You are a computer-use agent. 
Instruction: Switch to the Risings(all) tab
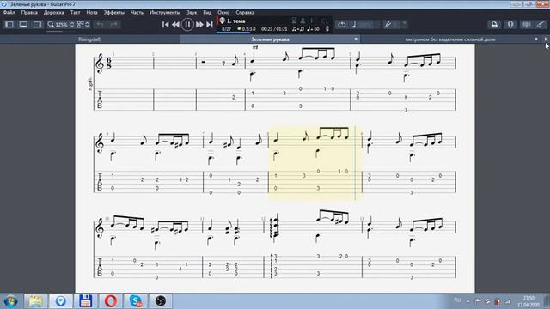[90, 39]
